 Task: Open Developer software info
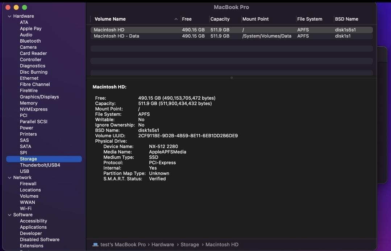pyautogui.click(x=31, y=234)
